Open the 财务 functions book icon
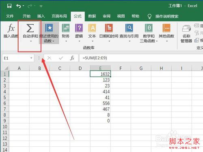This screenshot has height=152, width=203. coord(66,28)
